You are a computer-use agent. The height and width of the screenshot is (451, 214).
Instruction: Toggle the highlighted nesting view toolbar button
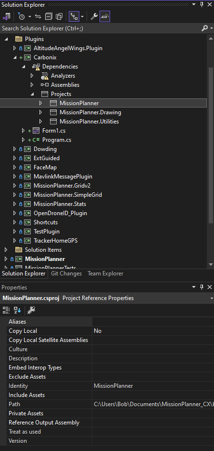pyautogui.click(x=74, y=17)
